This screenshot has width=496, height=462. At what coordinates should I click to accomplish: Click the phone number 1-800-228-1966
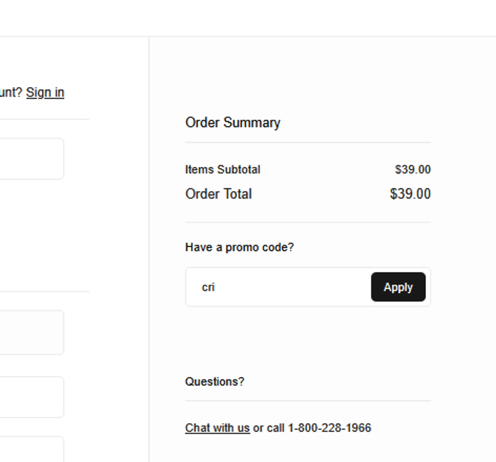click(x=329, y=428)
